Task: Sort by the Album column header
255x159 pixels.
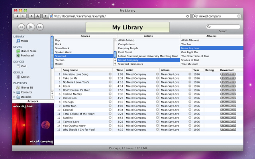Action: point(176,70)
